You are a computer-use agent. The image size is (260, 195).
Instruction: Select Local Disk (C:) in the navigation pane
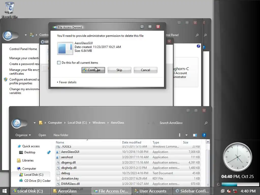coord(31,175)
